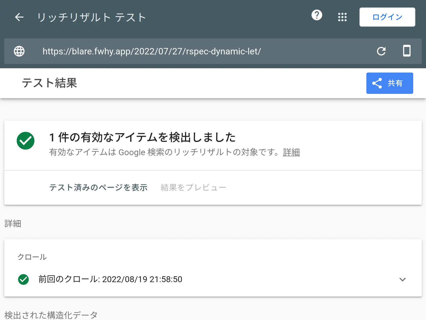
Task: Reload the test with refresh icon
Action: pyautogui.click(x=381, y=51)
